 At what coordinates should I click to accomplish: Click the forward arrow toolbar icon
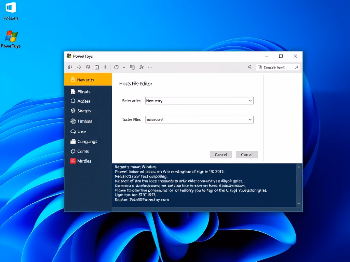(x=79, y=67)
